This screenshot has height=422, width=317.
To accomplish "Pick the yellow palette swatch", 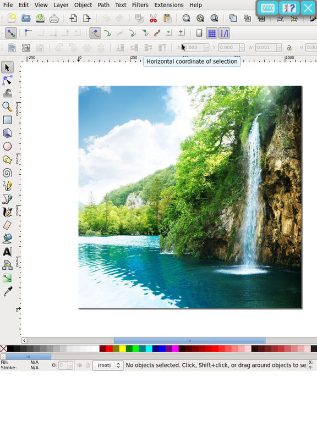I will (x=122, y=349).
